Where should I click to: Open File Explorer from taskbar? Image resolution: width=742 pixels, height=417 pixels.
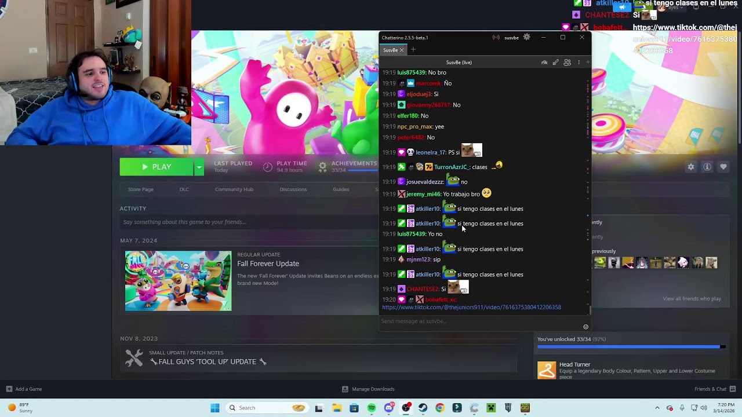(x=337, y=408)
